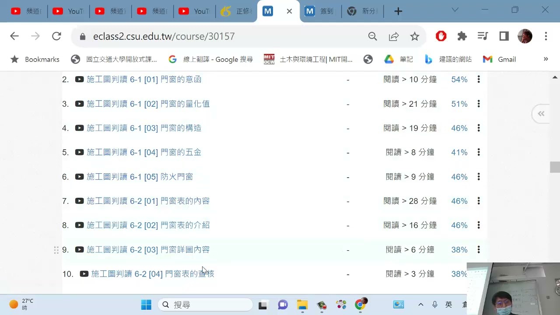560x315 pixels.
Task: Close the active M tab
Action: 289,11
